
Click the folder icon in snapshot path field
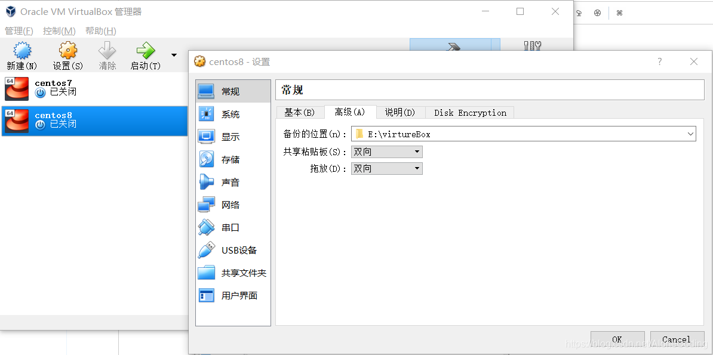pyautogui.click(x=359, y=134)
